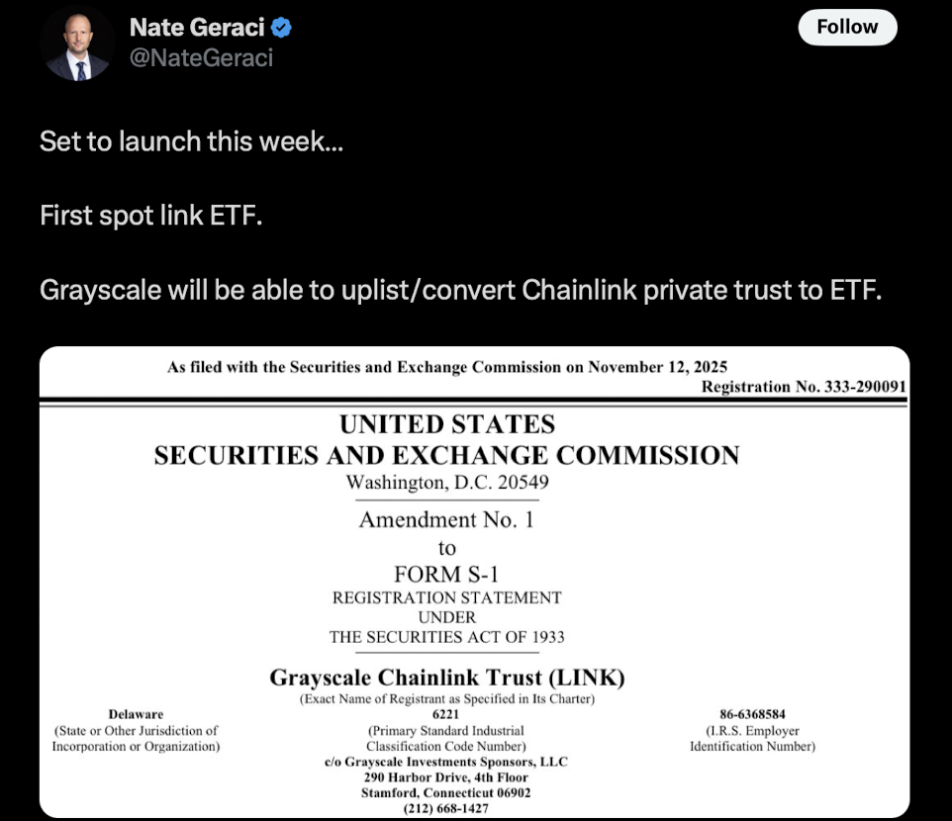The height and width of the screenshot is (821, 952).
Task: Click the Delaware jurisdiction entry
Action: point(136,714)
